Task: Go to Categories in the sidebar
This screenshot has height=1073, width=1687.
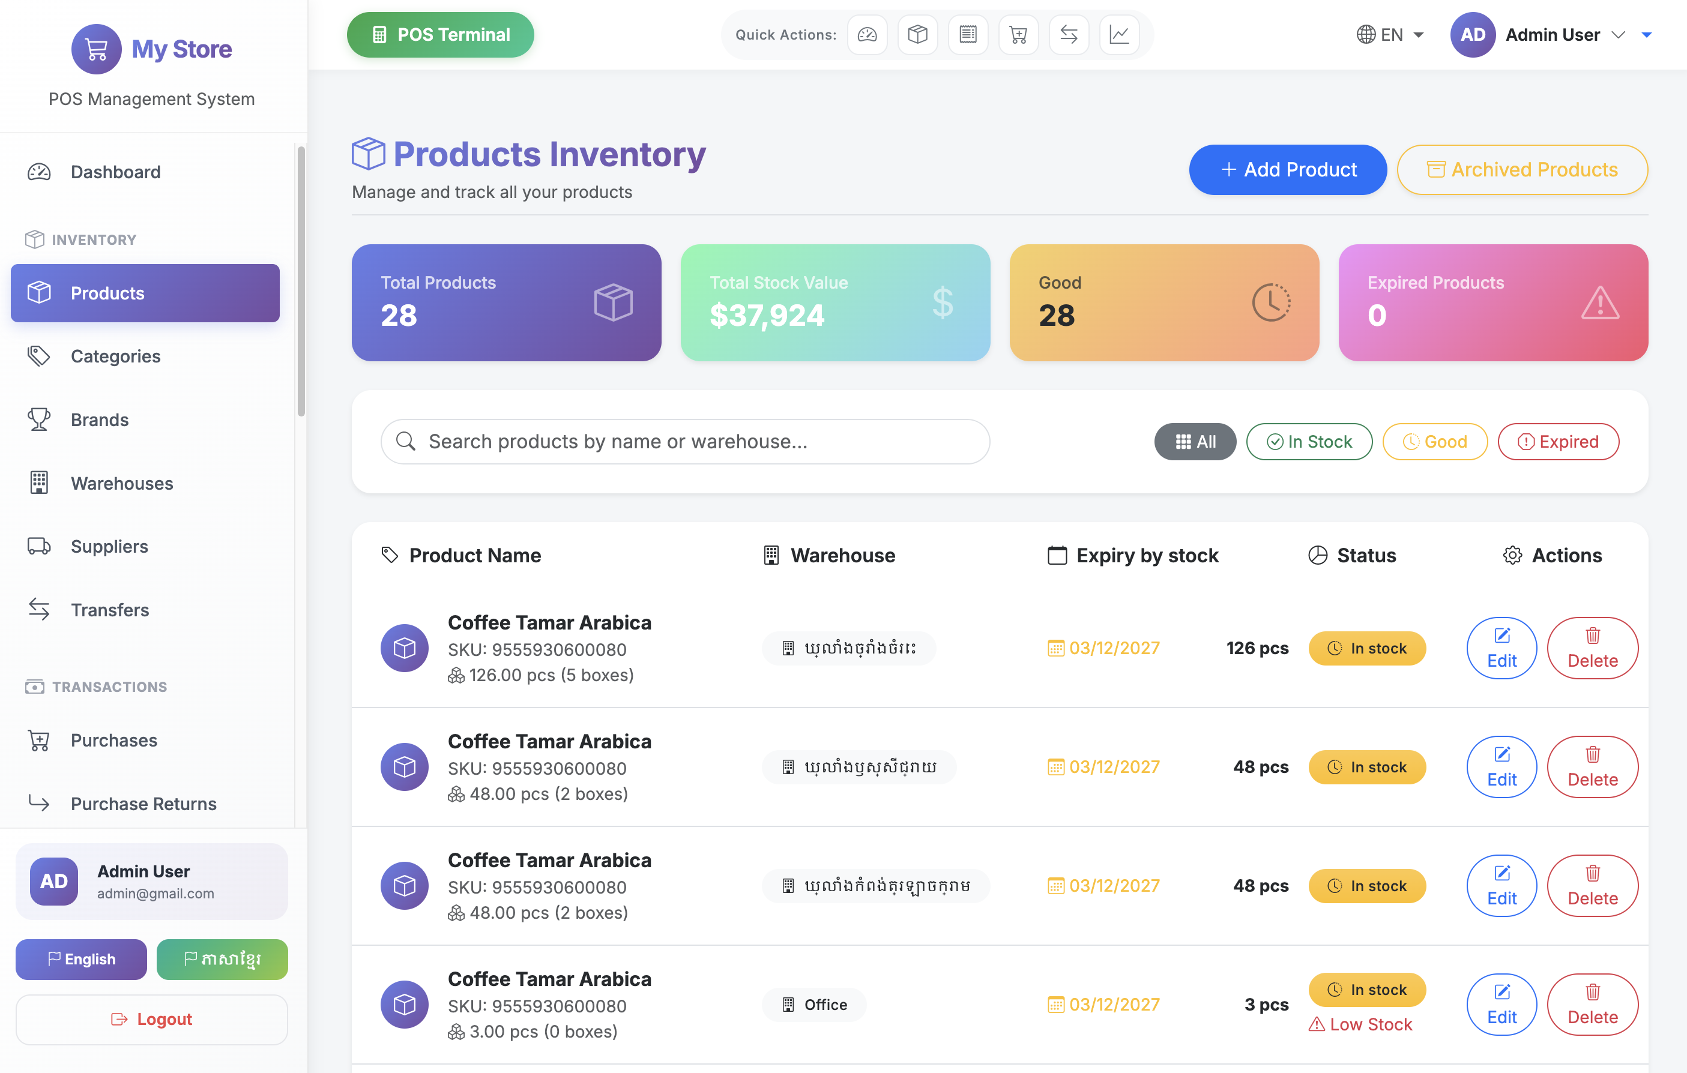Action: [145, 356]
